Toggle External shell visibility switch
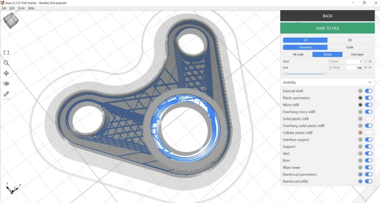This screenshot has height=203, width=380. (368, 91)
